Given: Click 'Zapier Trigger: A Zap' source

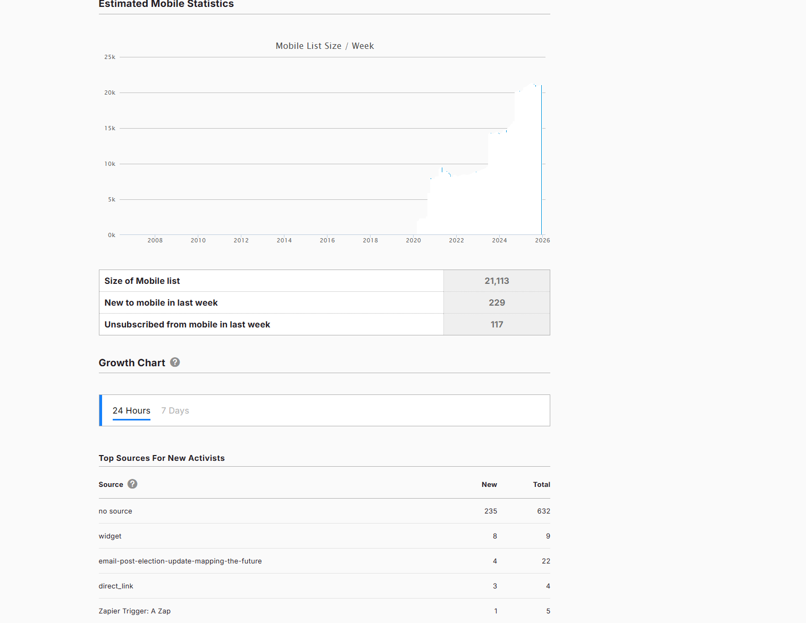Looking at the screenshot, I should 135,611.
